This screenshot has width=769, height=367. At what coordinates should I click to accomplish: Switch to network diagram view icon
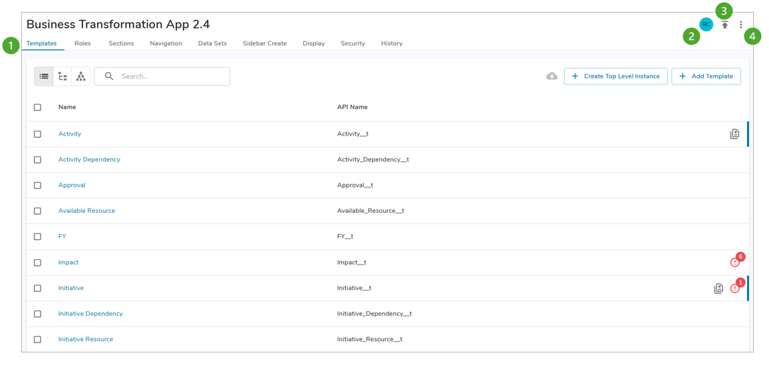tap(80, 76)
